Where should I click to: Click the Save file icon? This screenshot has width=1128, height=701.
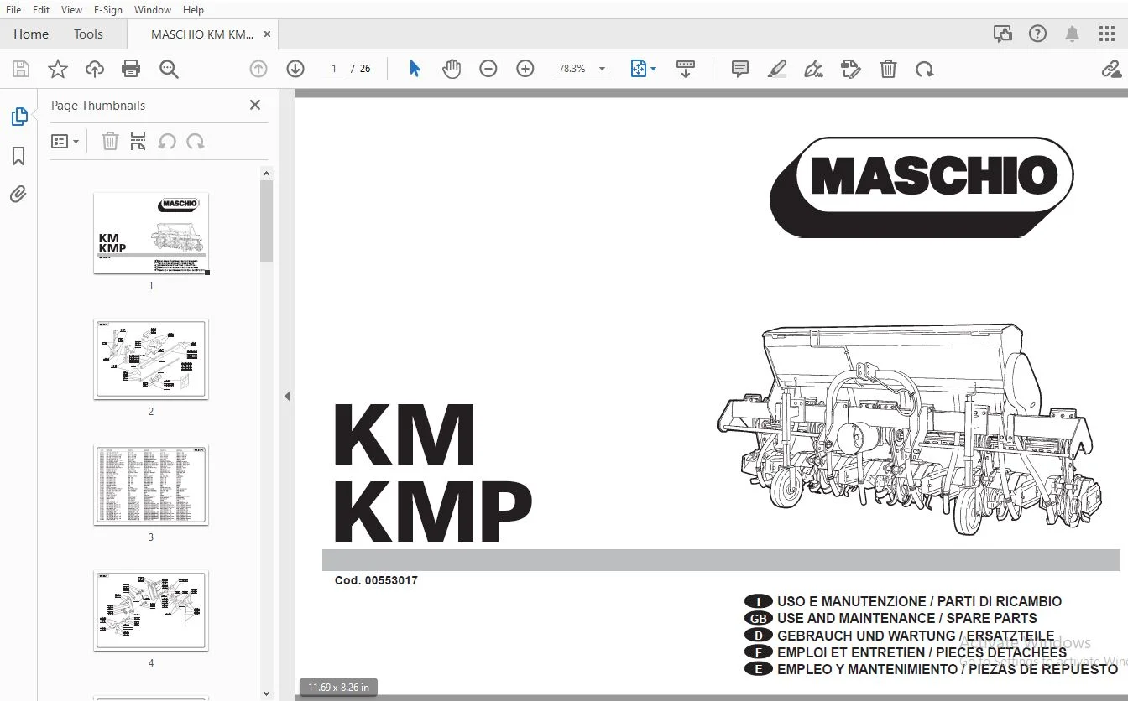point(21,69)
